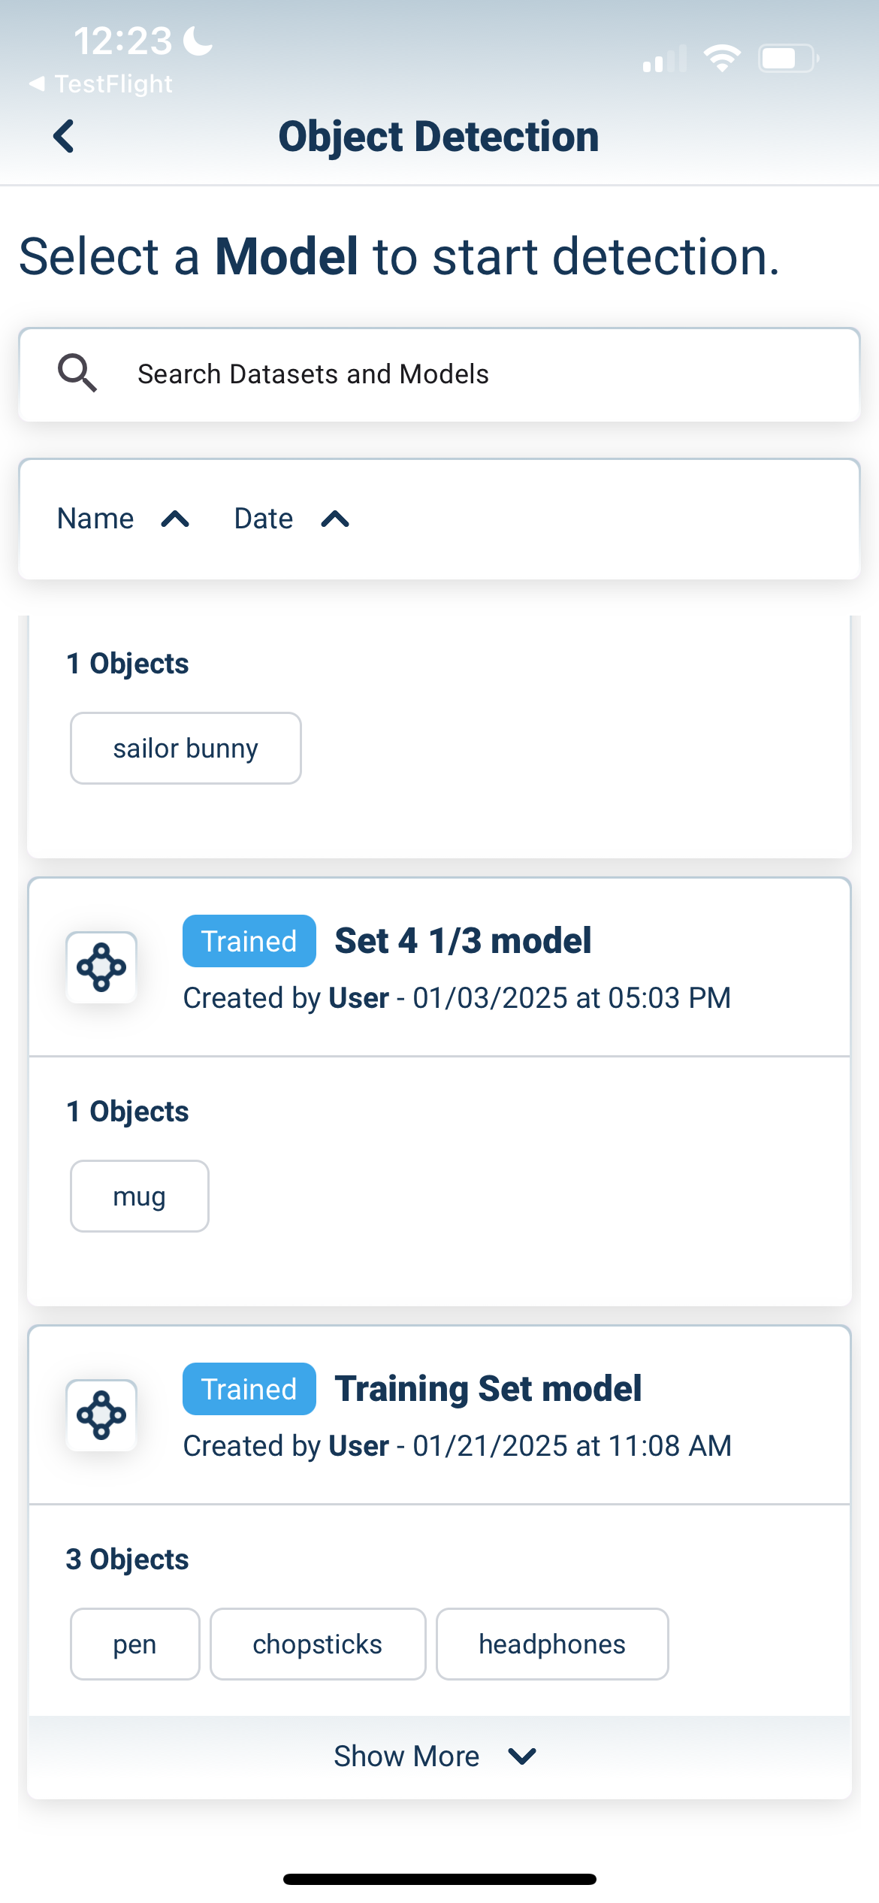The height and width of the screenshot is (1903, 879).
Task: Tap the Set 4 1/3 model icon
Action: 101,967
